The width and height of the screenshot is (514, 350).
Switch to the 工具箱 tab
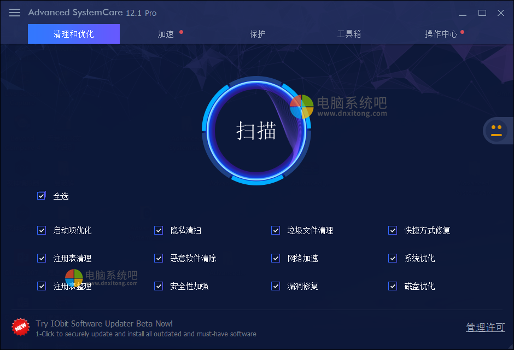pos(349,34)
